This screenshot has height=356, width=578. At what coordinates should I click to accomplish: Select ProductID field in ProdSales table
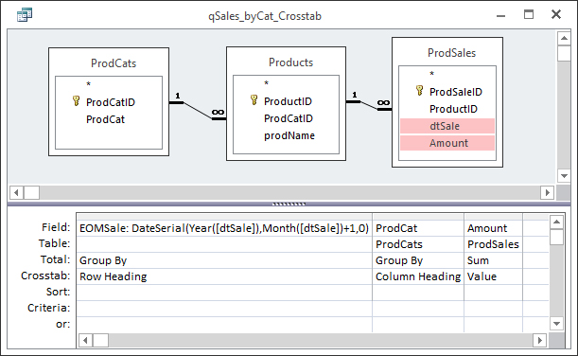[x=453, y=109]
